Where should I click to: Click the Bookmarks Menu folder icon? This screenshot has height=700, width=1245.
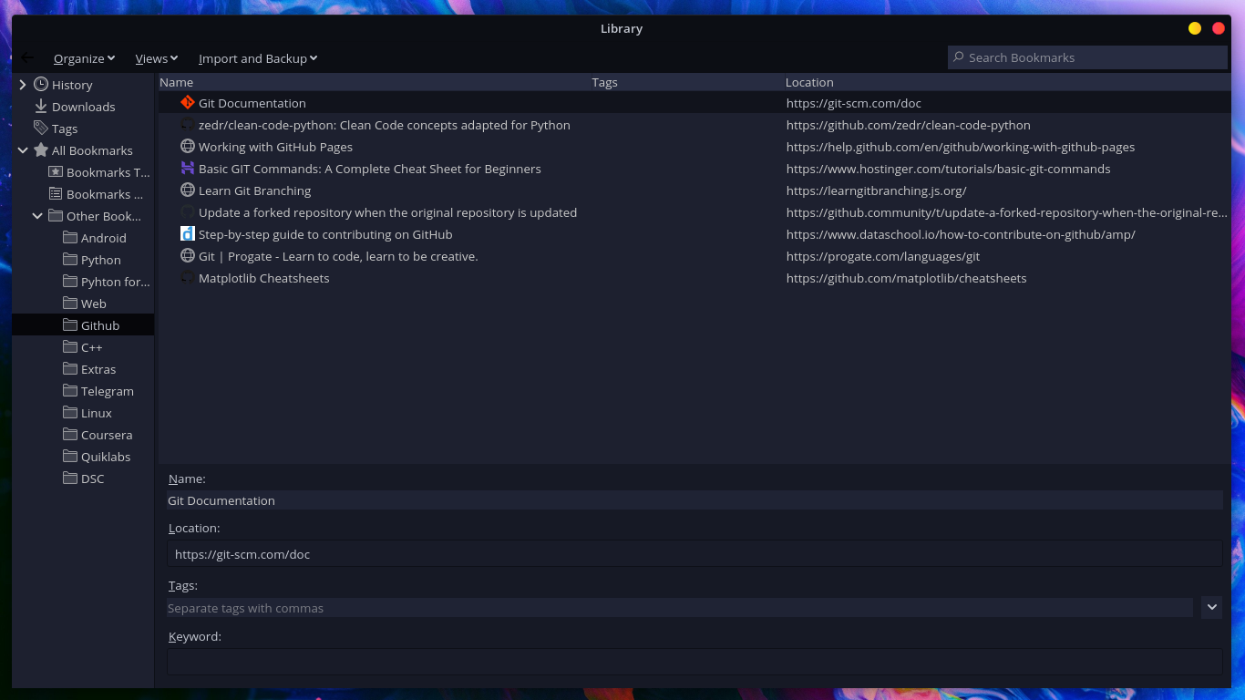coord(56,194)
